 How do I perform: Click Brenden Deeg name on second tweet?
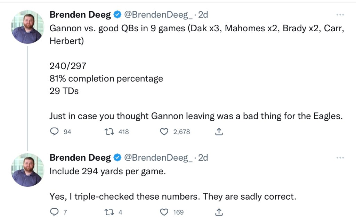click(80, 158)
